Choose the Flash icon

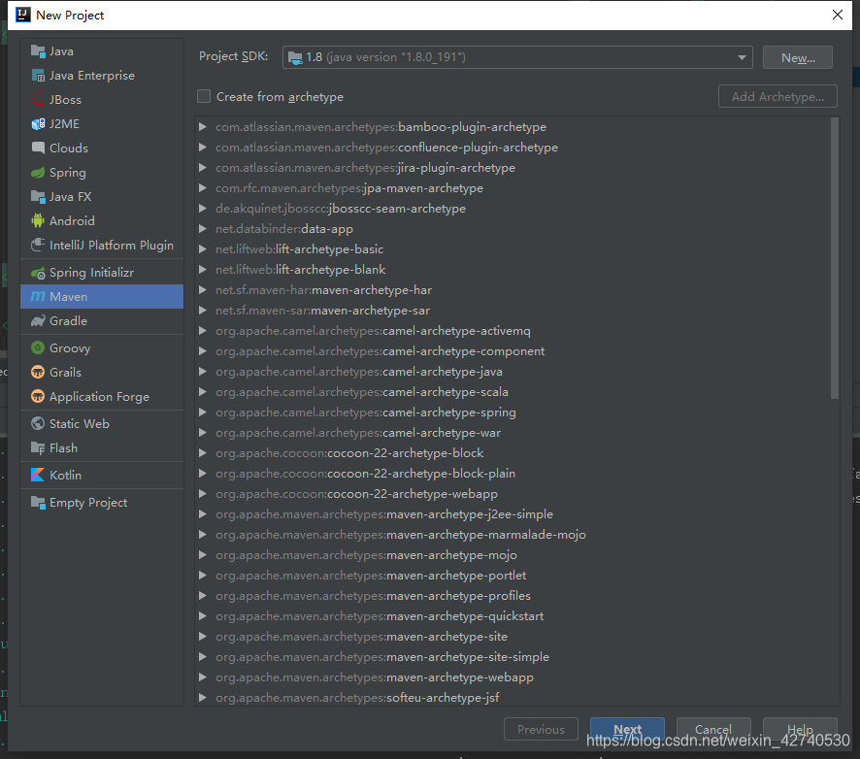click(38, 448)
